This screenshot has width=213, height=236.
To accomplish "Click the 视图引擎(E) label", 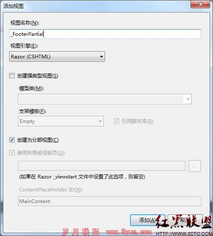I will (x=24, y=46).
